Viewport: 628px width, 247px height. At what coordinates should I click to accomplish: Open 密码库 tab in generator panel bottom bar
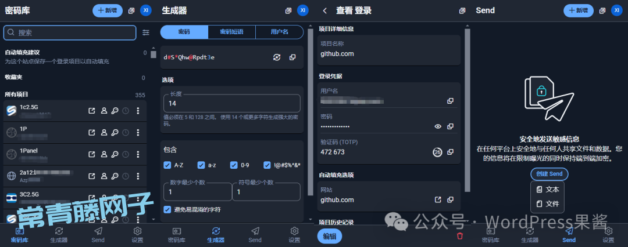pyautogui.click(x=177, y=235)
